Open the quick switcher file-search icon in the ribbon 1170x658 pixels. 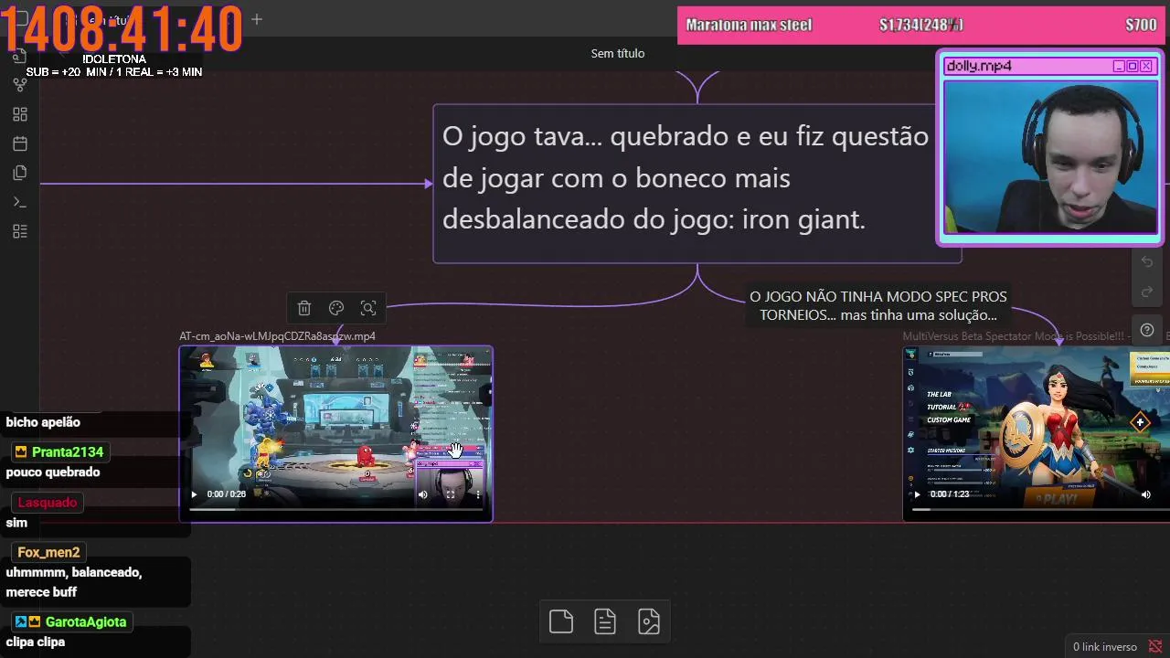point(20,57)
